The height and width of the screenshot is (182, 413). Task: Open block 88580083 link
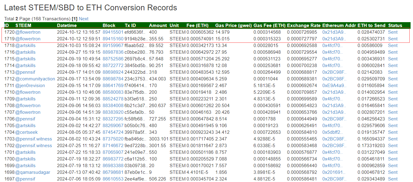click(113, 92)
